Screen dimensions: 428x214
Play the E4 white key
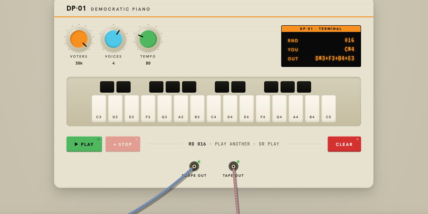tap(246, 109)
